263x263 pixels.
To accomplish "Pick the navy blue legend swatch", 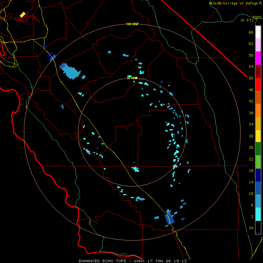I will [x=258, y=175].
